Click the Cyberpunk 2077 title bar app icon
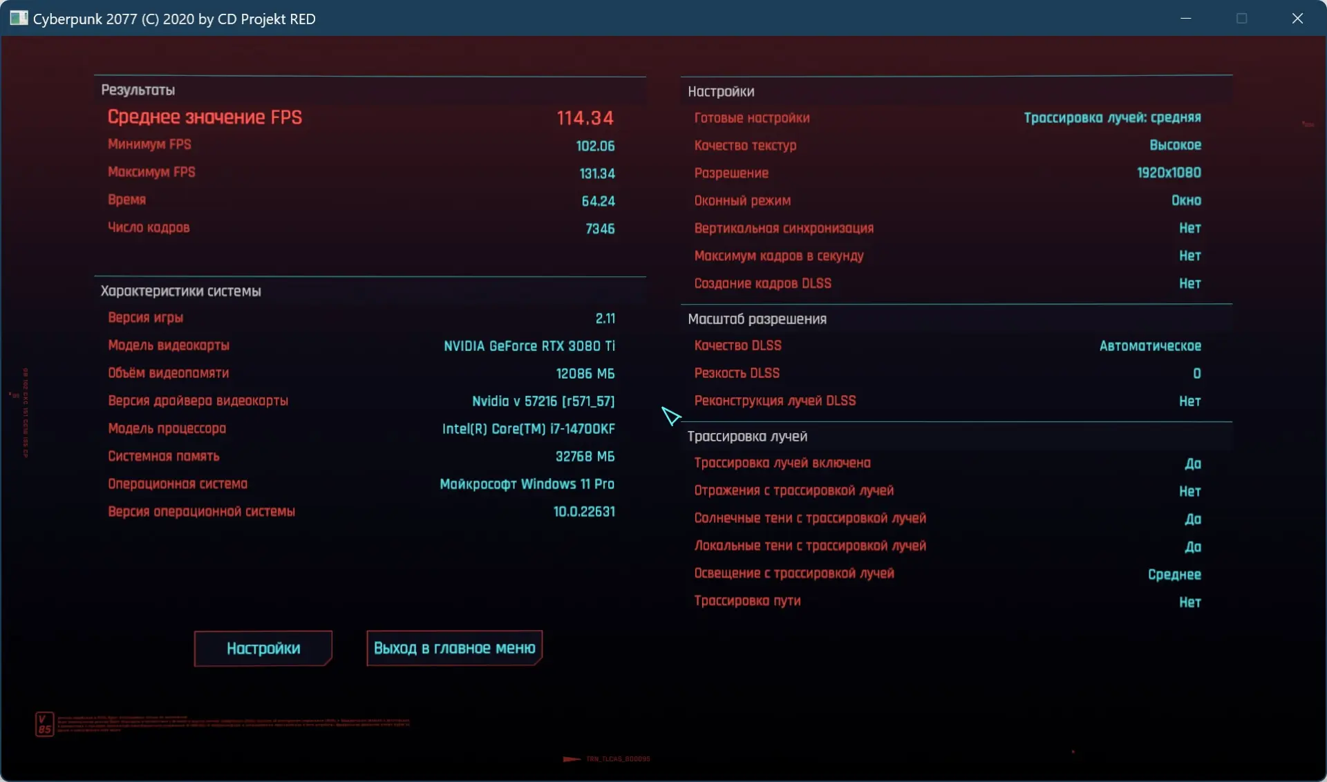Viewport: 1327px width, 782px height. (19, 19)
